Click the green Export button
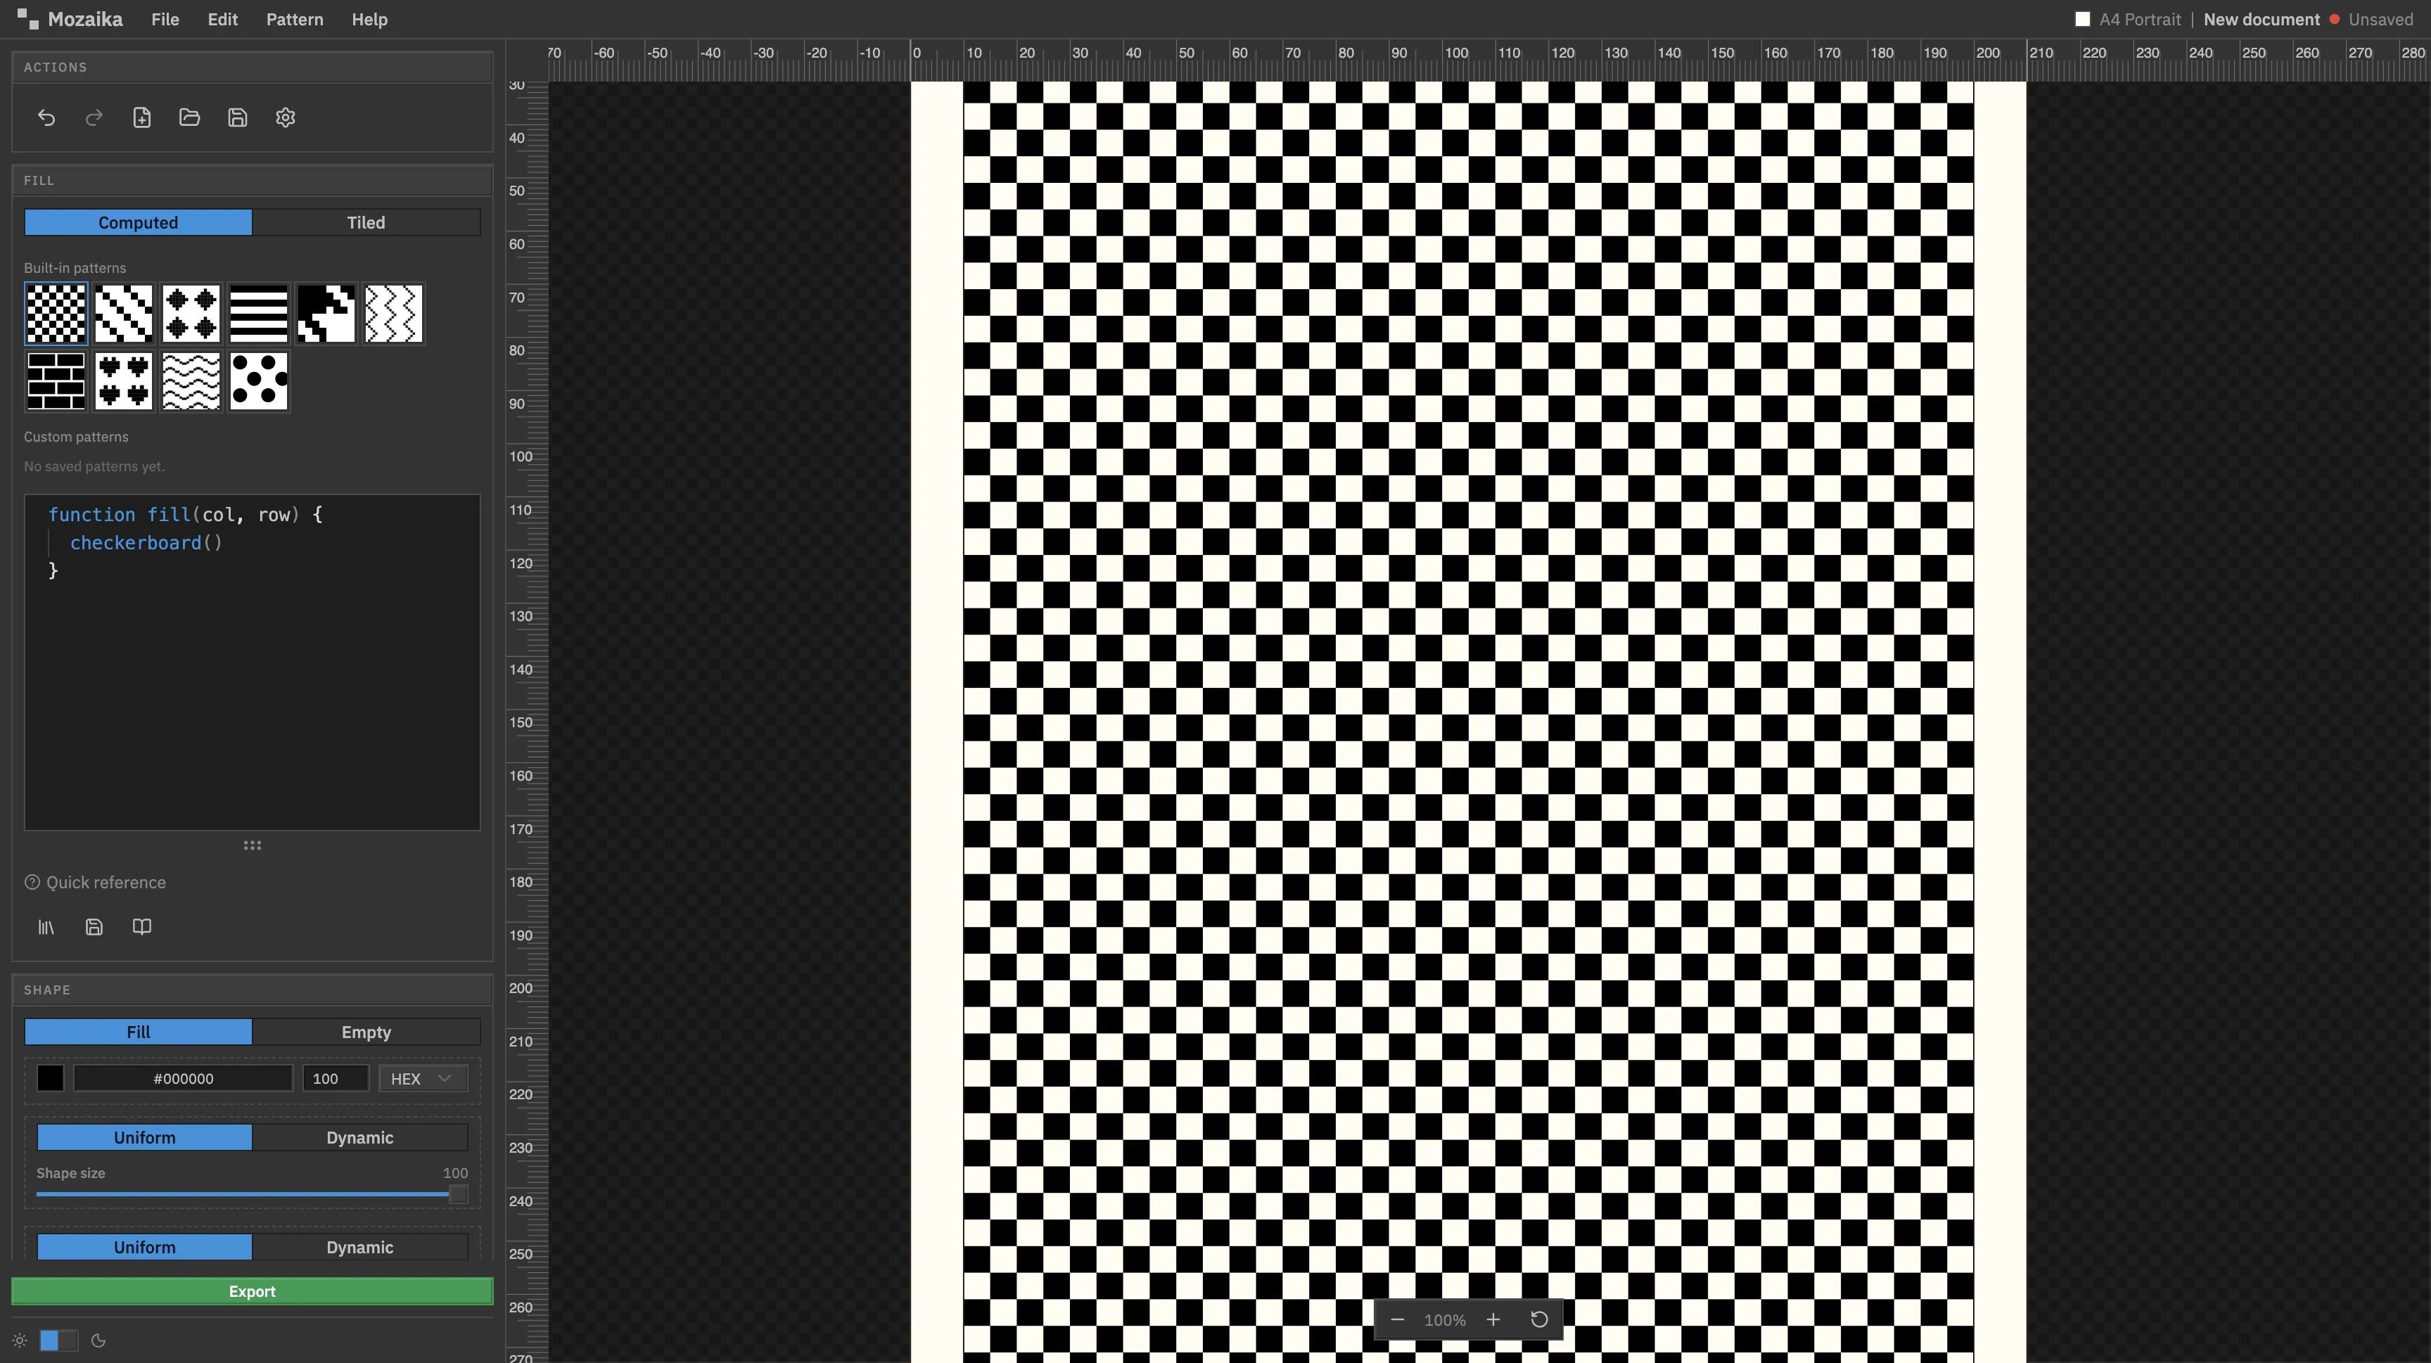The height and width of the screenshot is (1363, 2431). click(252, 1291)
